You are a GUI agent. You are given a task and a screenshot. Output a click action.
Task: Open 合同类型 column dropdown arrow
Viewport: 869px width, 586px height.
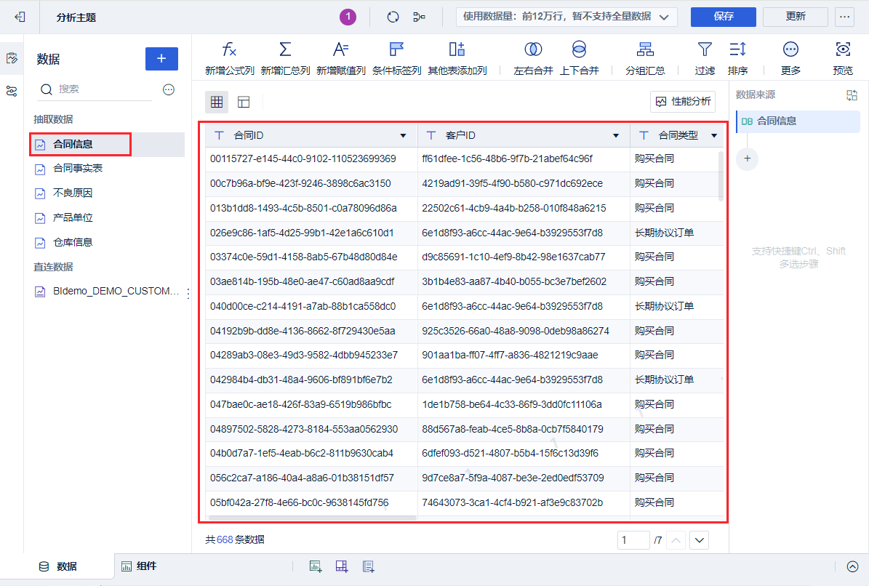pos(714,136)
